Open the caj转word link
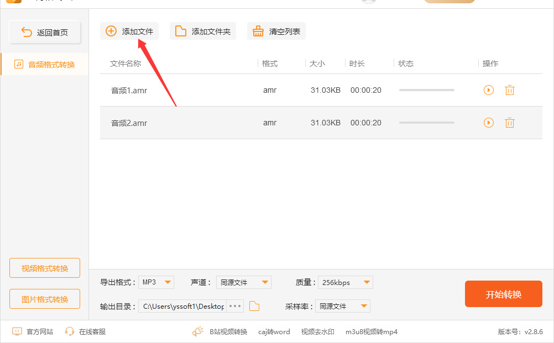The width and height of the screenshot is (554, 343). coord(274,332)
